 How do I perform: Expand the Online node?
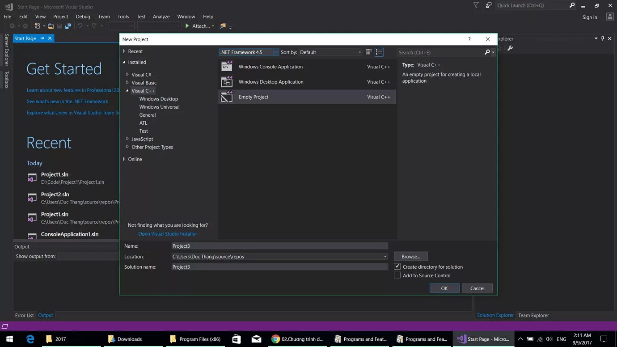[124, 159]
